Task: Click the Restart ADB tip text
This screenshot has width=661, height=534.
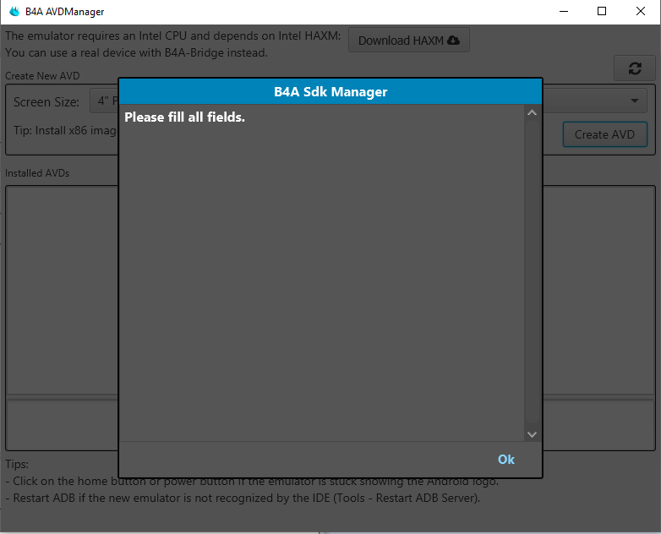Action: point(243,499)
